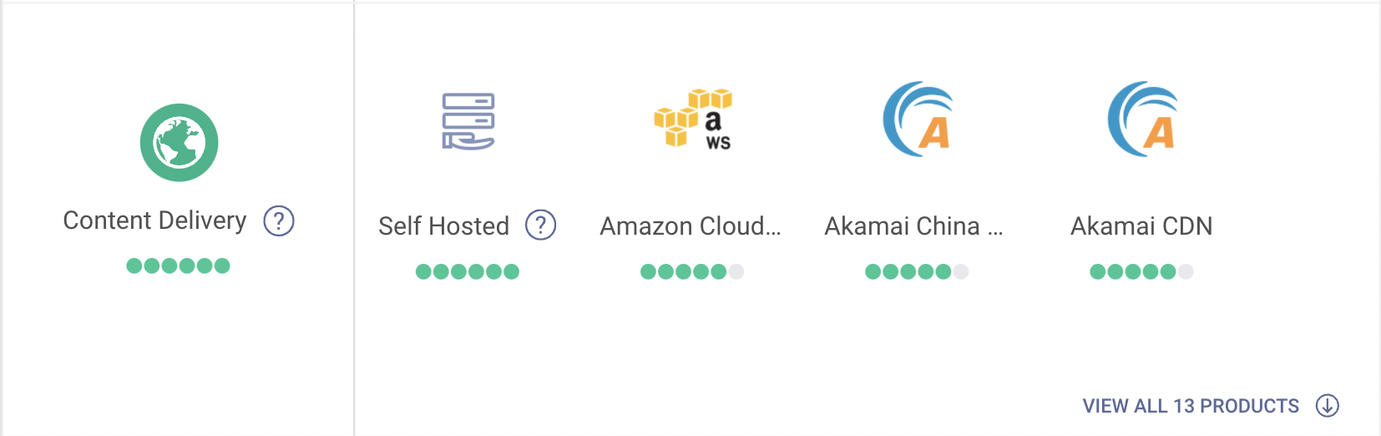Select the Content Delivery category label
Screen dimensions: 1381x436
coord(155,221)
